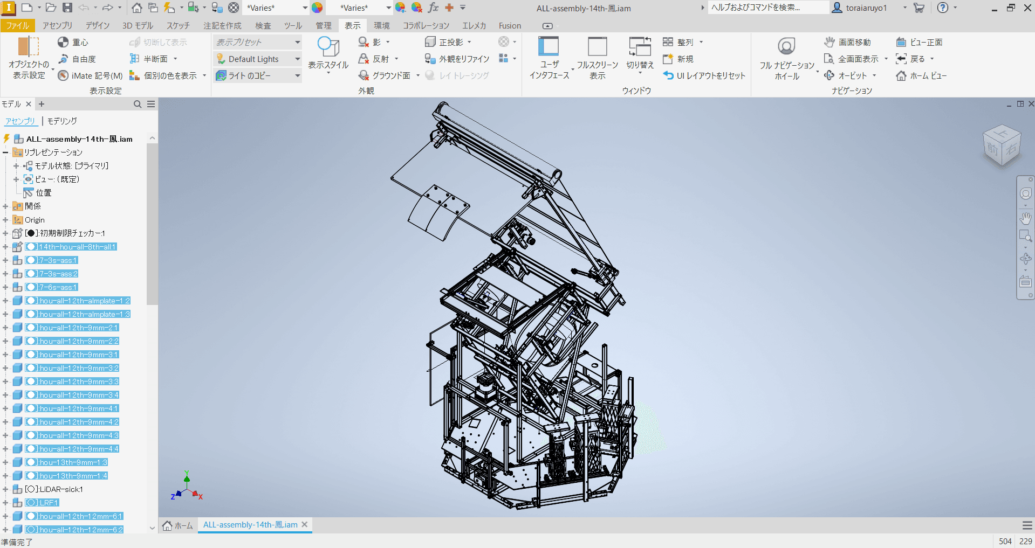Open the Shadows (影) tool

(364, 42)
